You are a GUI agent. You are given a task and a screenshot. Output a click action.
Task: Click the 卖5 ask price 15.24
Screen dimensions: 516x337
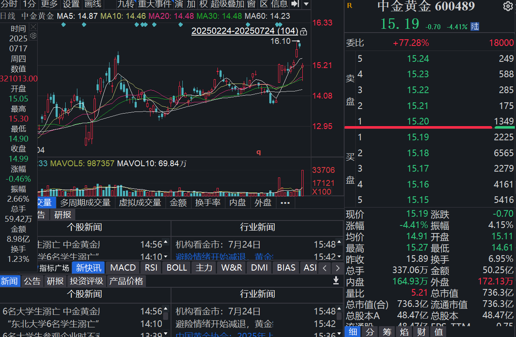[x=418, y=58]
